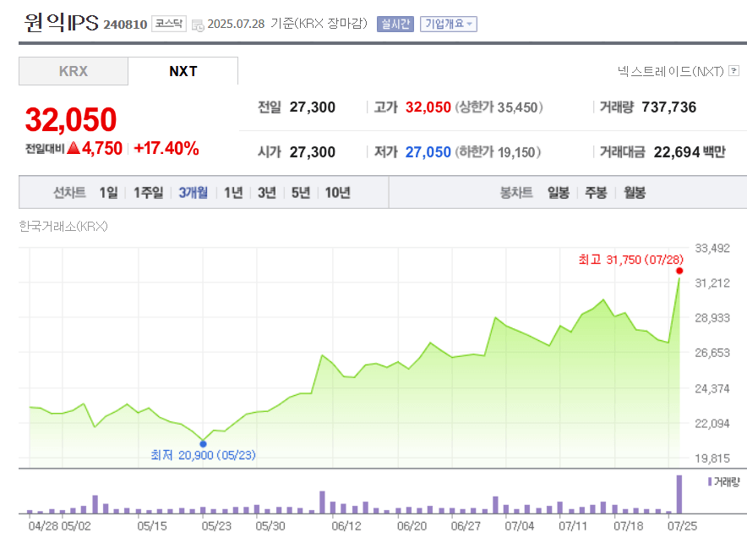Click the 코스닥 market badge
This screenshot has height=549, width=747.
168,24
